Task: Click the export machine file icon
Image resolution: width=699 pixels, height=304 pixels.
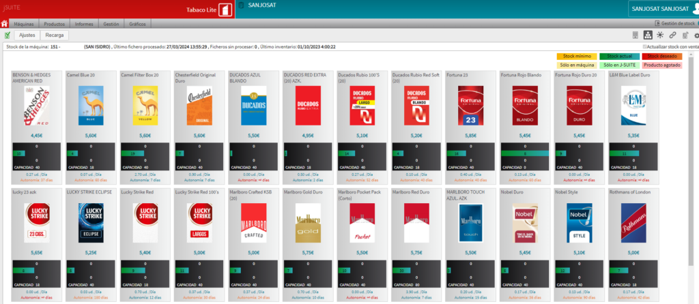Action: [x=685, y=35]
